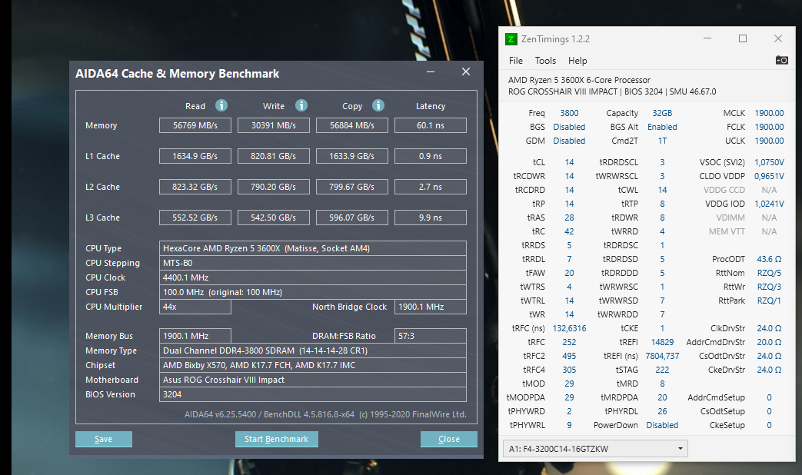Select Memory Type DDR4-3800 field

[x=312, y=350]
